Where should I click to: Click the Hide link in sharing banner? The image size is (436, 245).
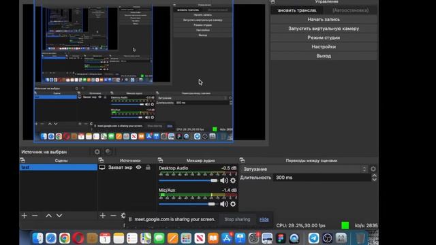(x=264, y=219)
